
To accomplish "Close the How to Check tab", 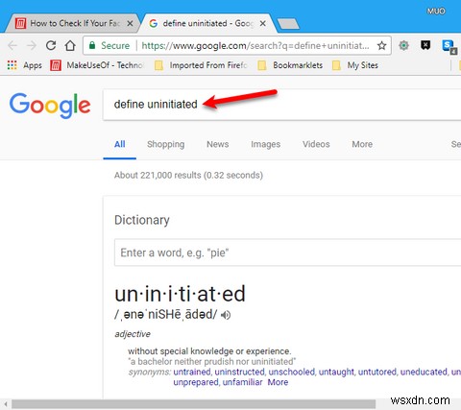I will [x=130, y=23].
